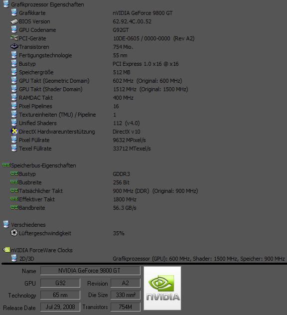Click the icon next to GPU Codename

(14, 29)
